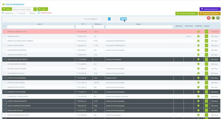Focus the Função filter field

(x=139, y=27)
